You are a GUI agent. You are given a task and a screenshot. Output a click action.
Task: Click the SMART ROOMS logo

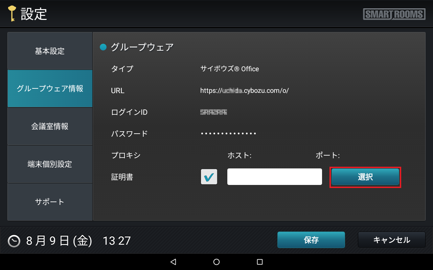point(394,14)
